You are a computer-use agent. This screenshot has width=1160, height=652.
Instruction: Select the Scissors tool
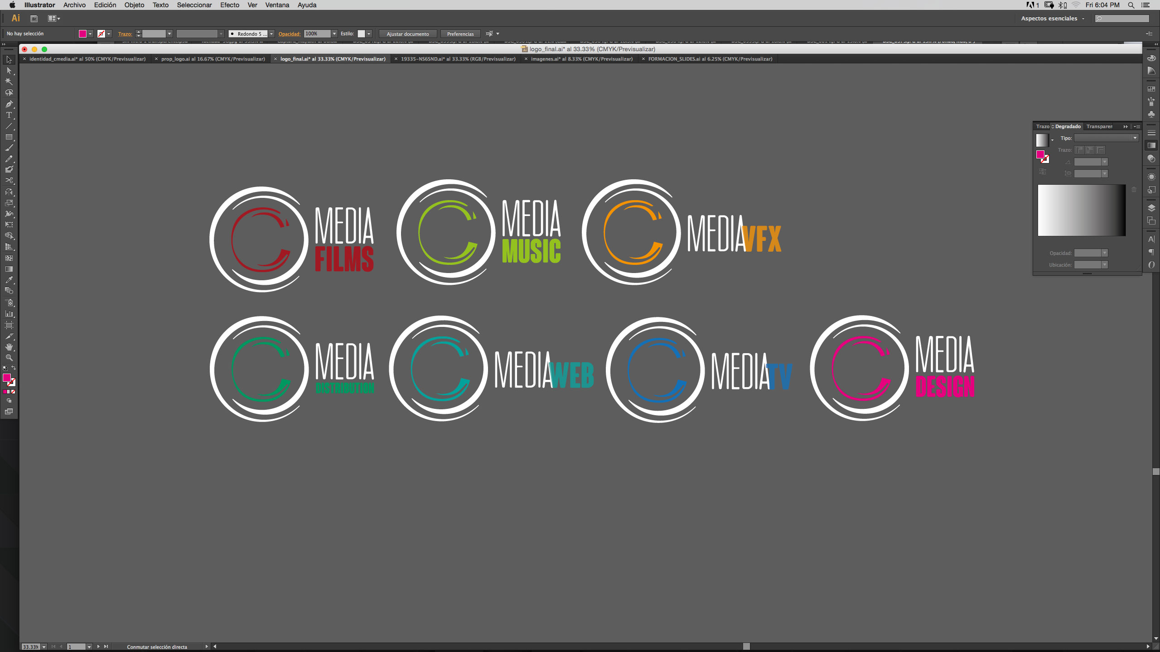[x=9, y=180]
